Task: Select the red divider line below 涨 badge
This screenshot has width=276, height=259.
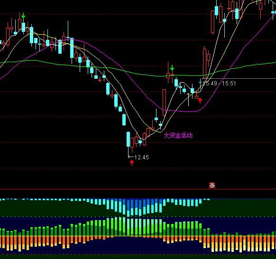Action: (x=138, y=189)
